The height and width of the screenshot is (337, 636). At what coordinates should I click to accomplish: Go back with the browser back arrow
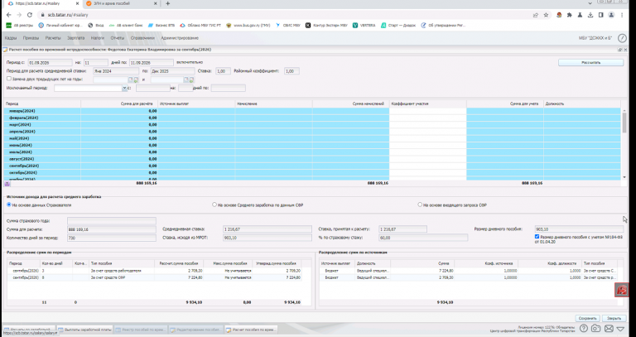tap(9, 15)
